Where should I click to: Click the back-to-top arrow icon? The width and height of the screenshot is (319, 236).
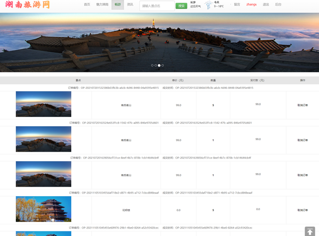tap(310, 232)
